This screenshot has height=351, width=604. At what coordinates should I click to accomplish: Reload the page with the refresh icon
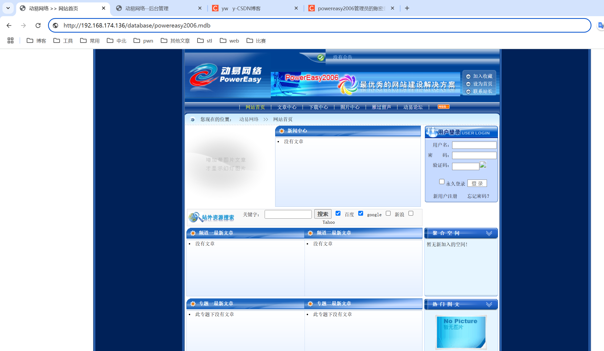38,25
